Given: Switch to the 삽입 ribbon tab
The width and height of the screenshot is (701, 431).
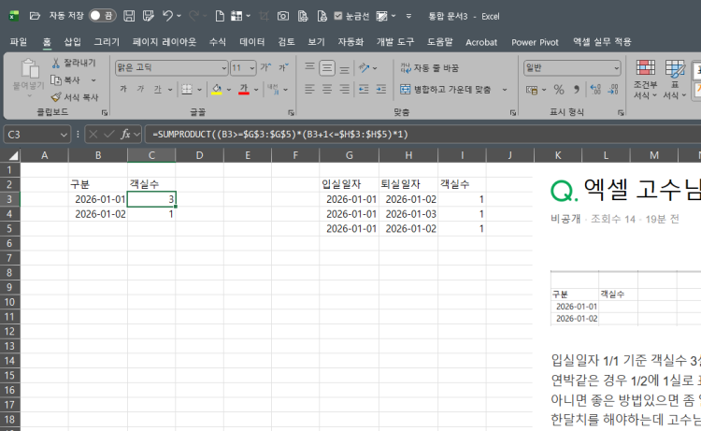Looking at the screenshot, I should (x=72, y=42).
